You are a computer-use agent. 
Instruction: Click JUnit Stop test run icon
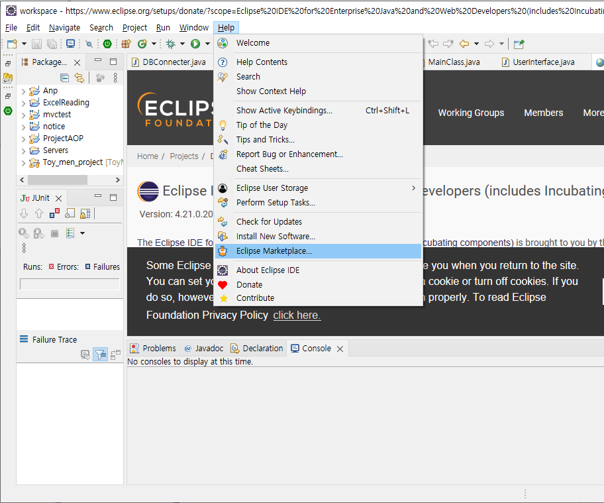click(x=55, y=233)
